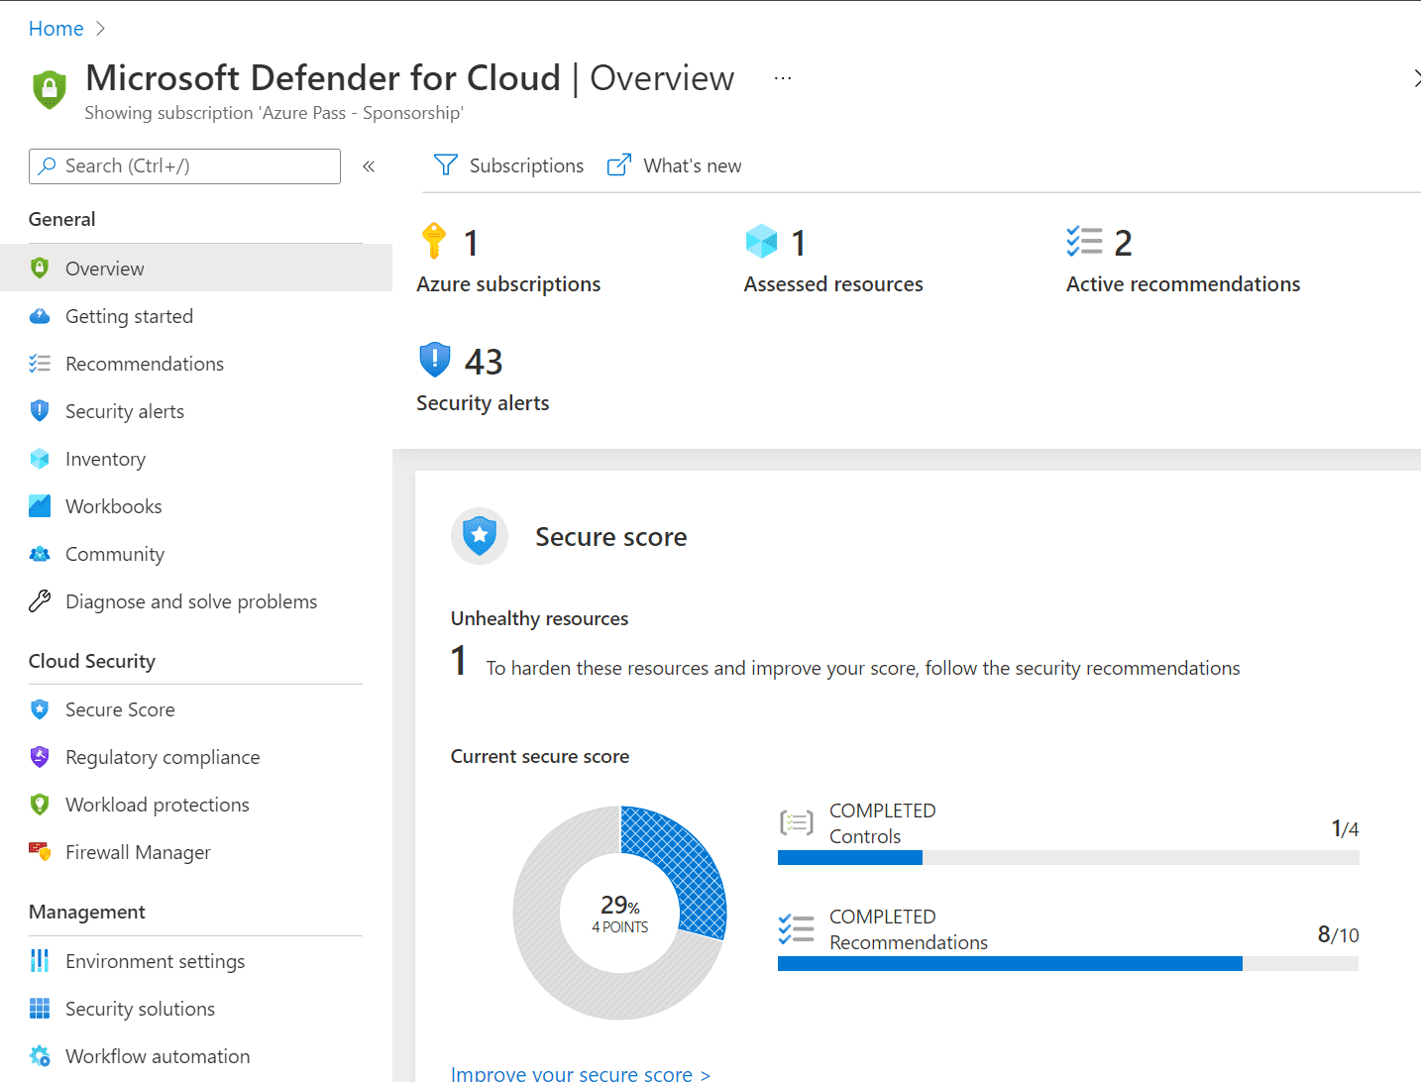
Task: Collapse the sidebar with the double chevron
Action: click(x=369, y=166)
